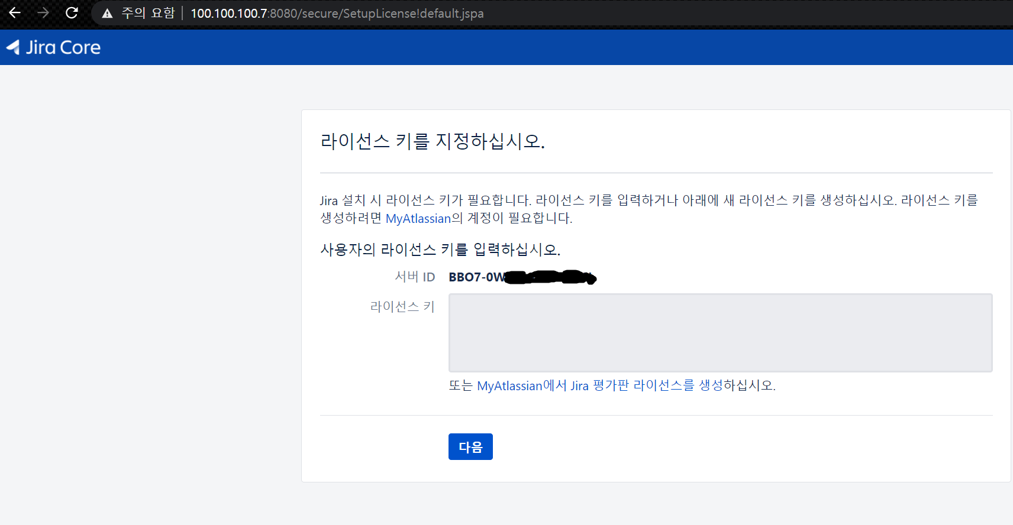
Task: Click inside the 라이선스 키 text area
Action: click(720, 333)
